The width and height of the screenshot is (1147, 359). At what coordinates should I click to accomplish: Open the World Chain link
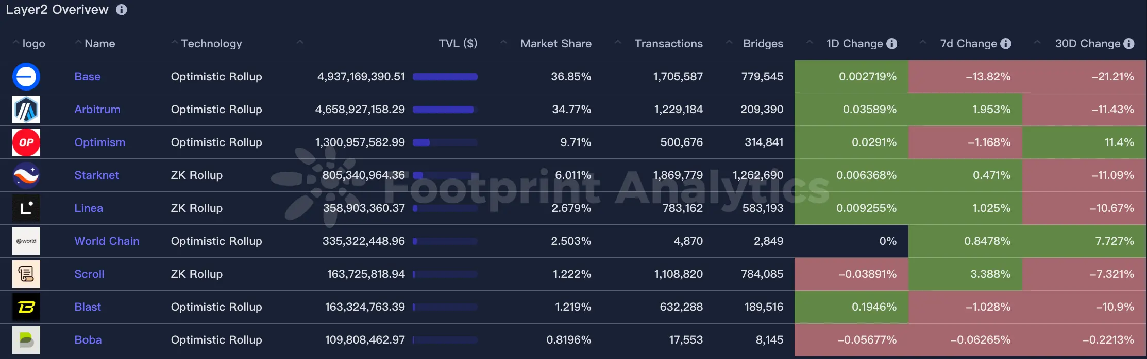coord(107,241)
